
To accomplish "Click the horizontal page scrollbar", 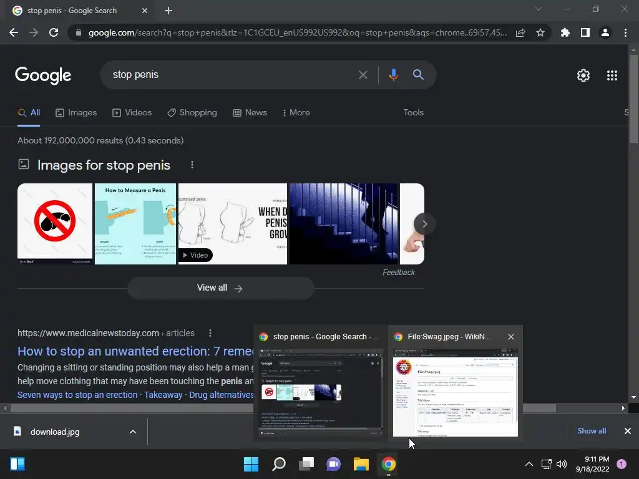I will tap(283, 408).
